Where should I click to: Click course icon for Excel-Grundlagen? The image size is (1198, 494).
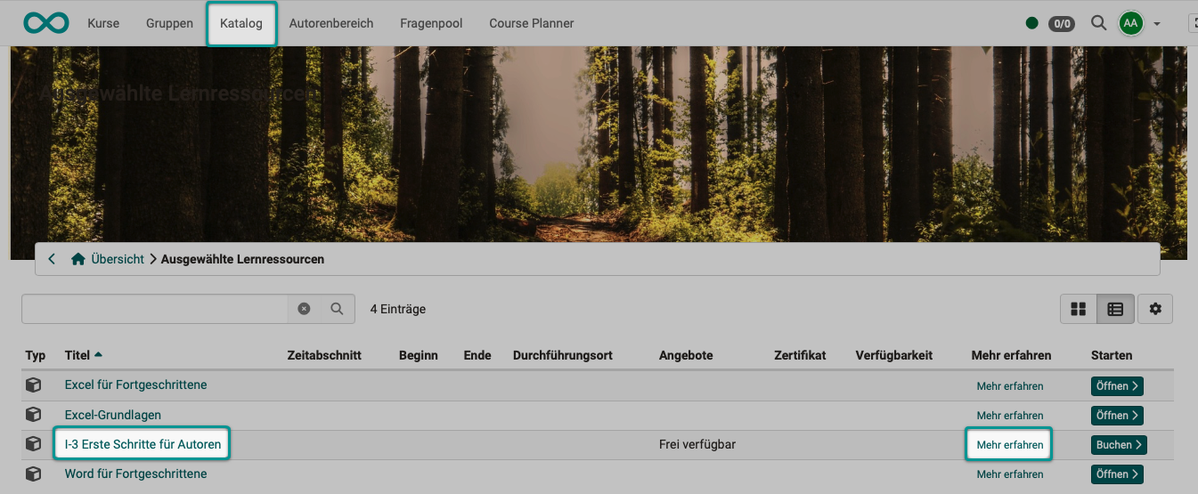33,415
